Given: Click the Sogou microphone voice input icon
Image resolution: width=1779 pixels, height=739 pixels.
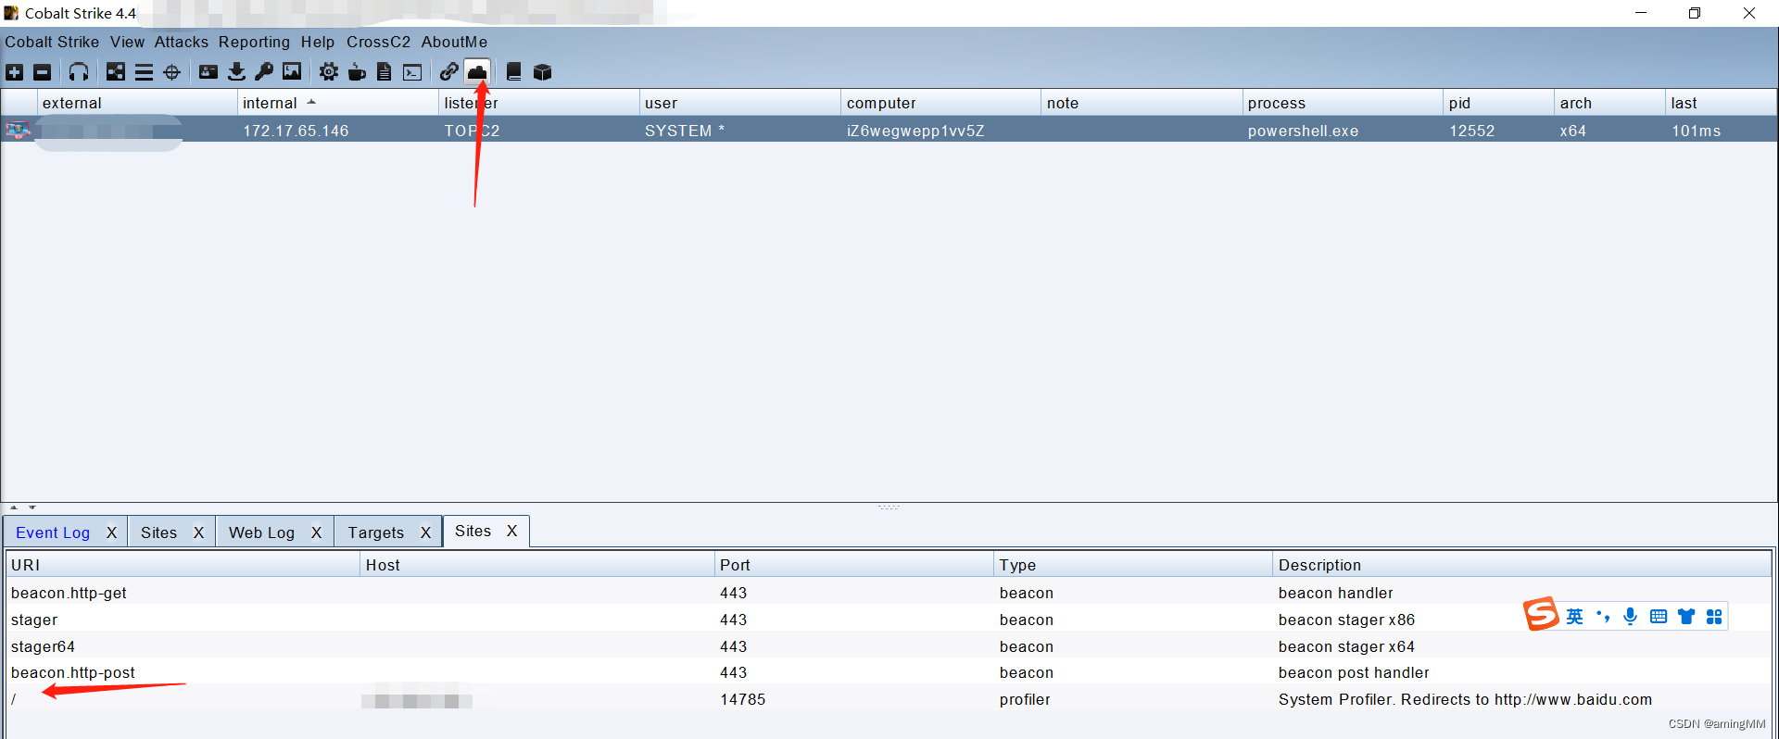Looking at the screenshot, I should point(1631,617).
